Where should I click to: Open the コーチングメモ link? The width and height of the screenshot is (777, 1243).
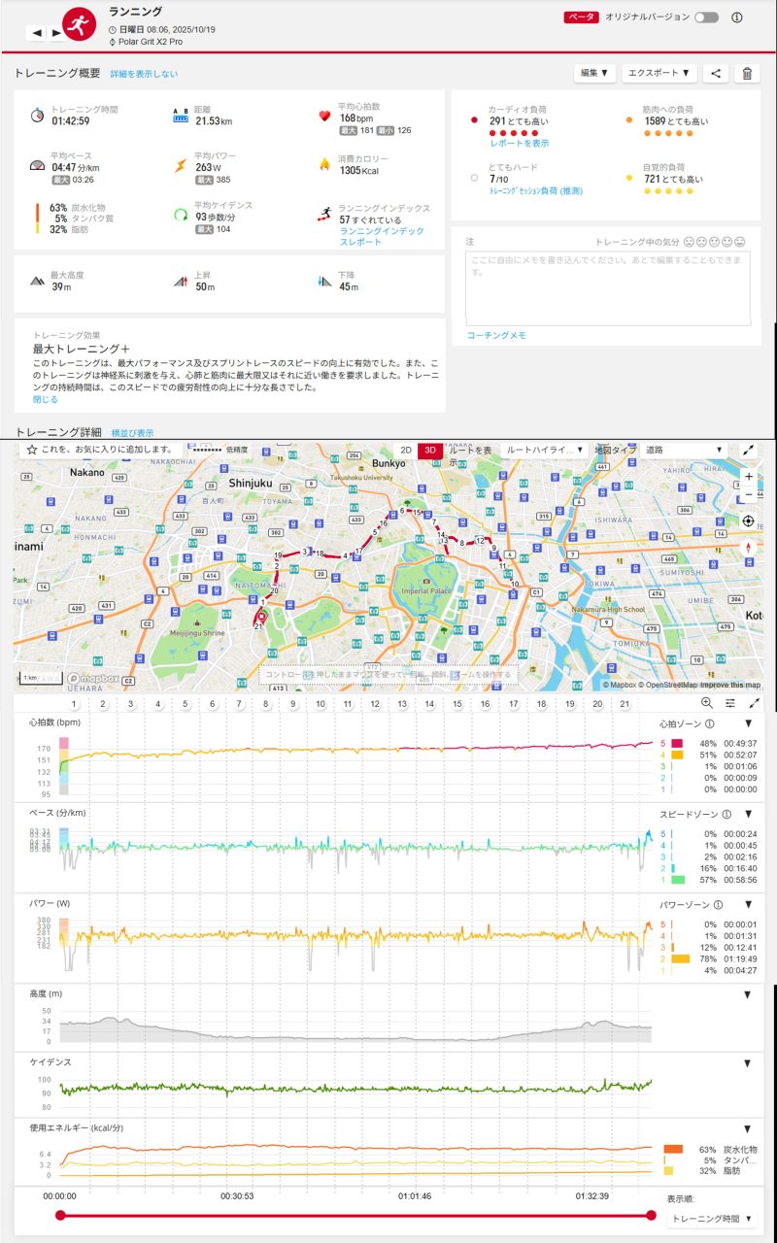tap(495, 335)
